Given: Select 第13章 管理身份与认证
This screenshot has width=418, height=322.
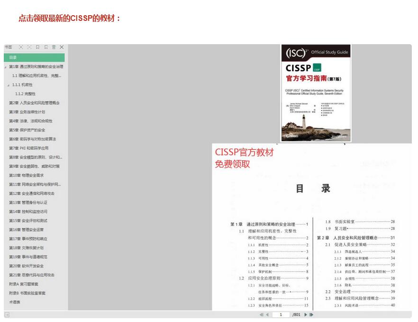Looking at the screenshot, I should point(28,203).
